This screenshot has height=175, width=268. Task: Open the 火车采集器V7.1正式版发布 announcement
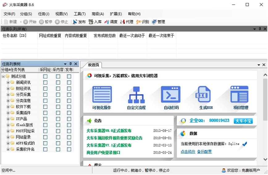(x=109, y=145)
